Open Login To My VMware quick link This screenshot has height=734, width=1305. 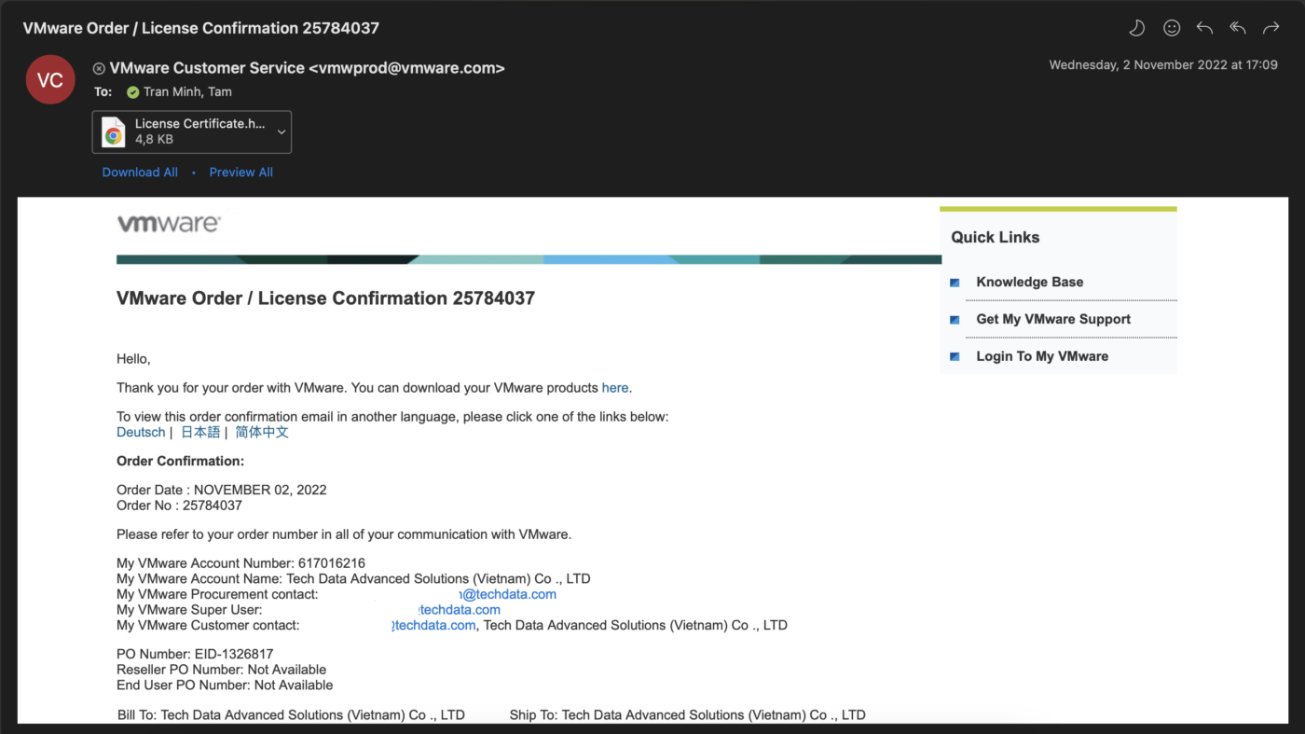(1041, 356)
